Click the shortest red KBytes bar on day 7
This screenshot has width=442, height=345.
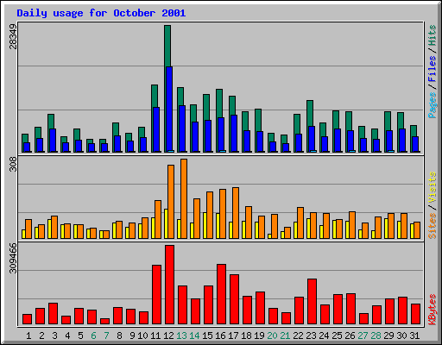pyautogui.click(x=104, y=321)
